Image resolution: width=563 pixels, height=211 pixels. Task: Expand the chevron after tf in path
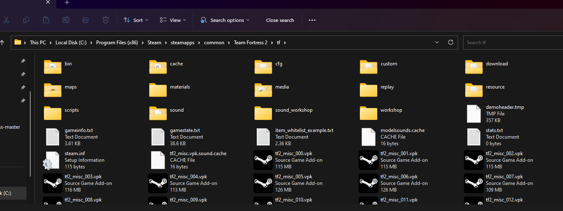pos(285,43)
